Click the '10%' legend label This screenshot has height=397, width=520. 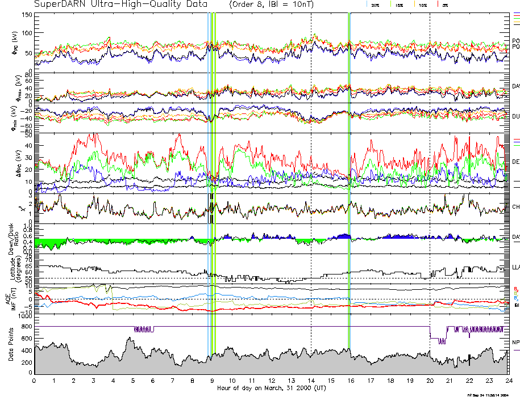(x=422, y=6)
